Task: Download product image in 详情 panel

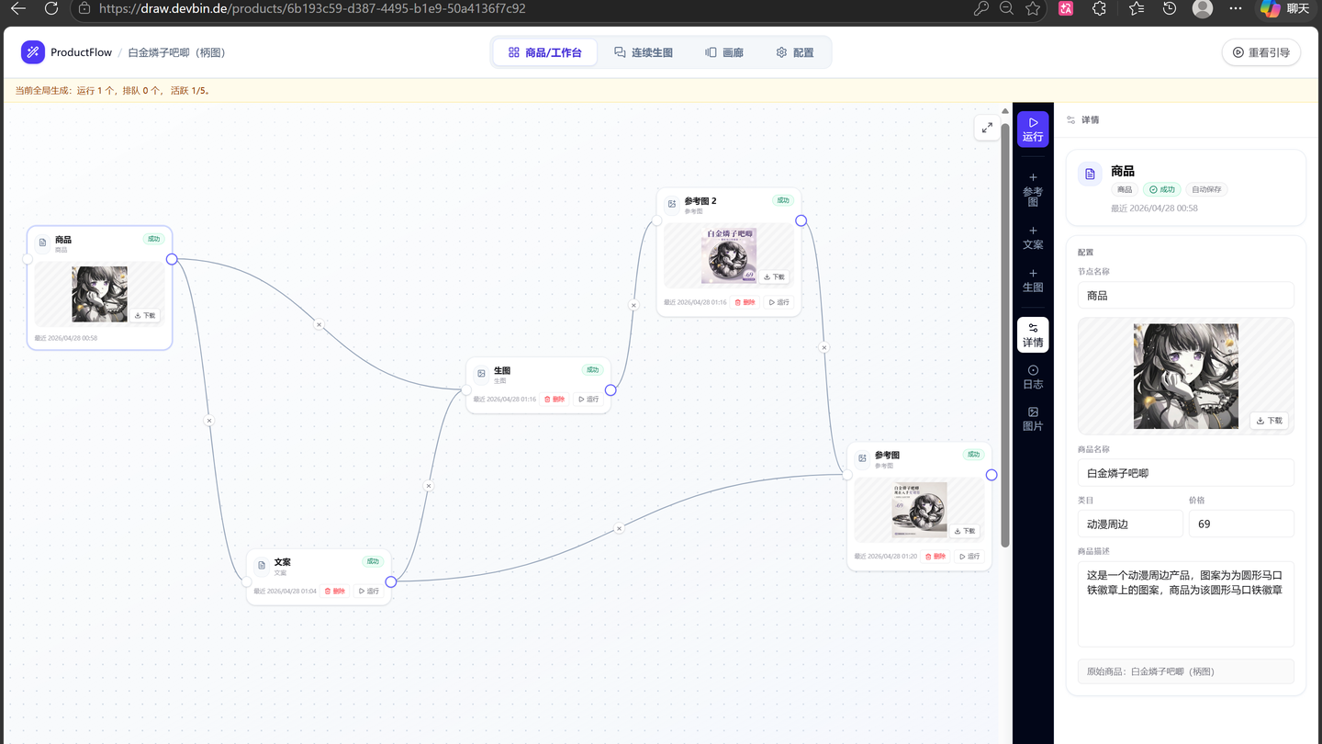Action: coord(1270,421)
